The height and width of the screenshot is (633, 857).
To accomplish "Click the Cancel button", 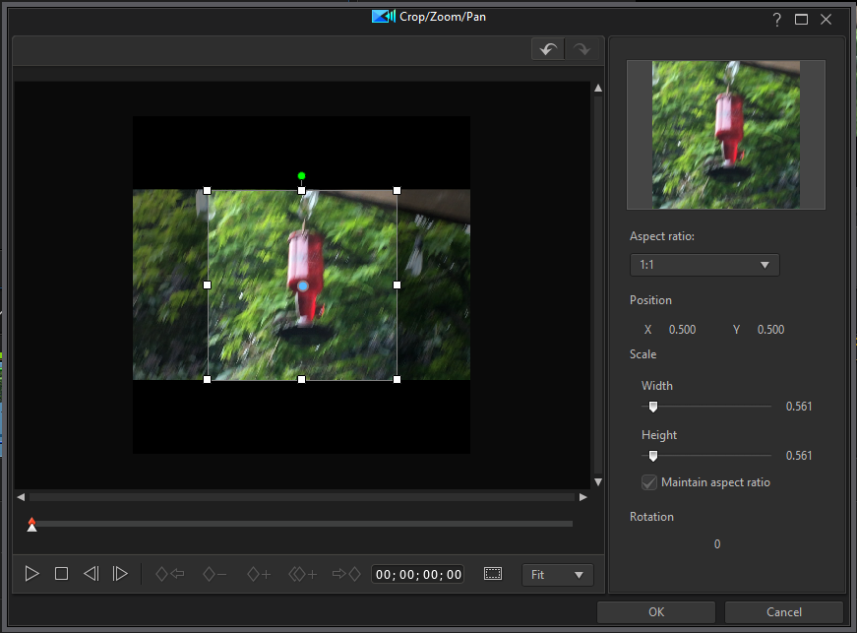I will (x=783, y=611).
